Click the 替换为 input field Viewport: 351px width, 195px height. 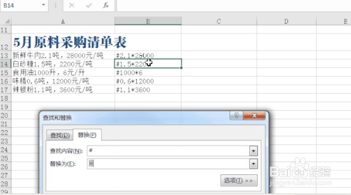168,164
